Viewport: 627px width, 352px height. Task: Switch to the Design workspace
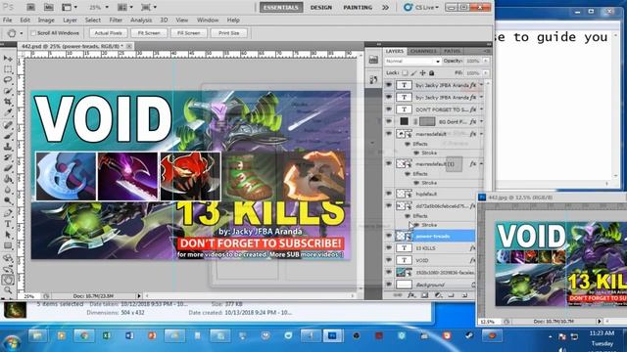pos(321,7)
